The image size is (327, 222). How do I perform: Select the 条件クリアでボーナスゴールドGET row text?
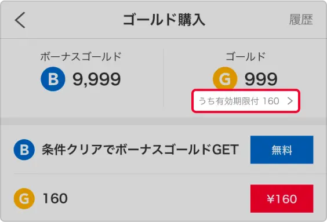pos(140,150)
